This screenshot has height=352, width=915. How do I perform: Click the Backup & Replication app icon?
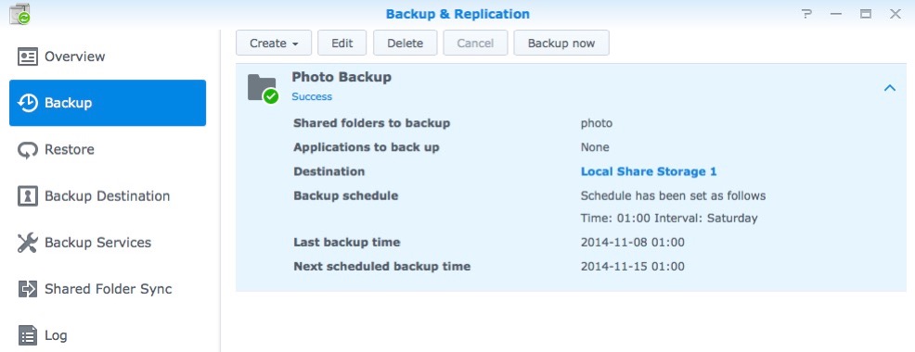pos(19,14)
